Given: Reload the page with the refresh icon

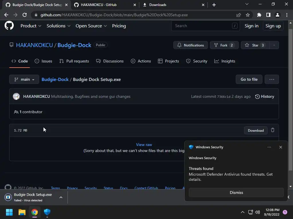Looking at the screenshot, I should pos(25,15).
